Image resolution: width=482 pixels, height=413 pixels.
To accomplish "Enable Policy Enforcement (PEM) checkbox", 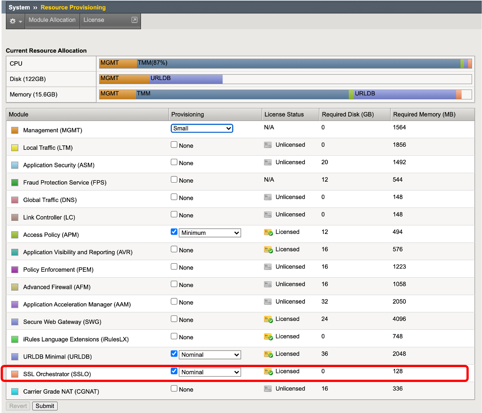I will [174, 266].
